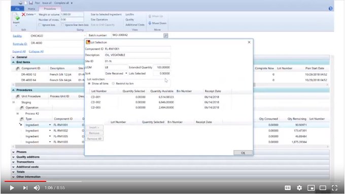
Task: Open the File tab
Action: pyautogui.click(x=17, y=9)
